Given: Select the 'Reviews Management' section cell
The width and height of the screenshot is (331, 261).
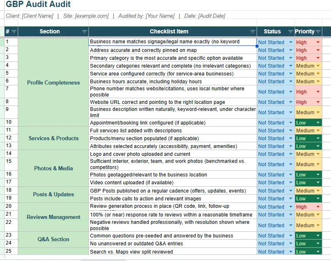Looking at the screenshot, I should (x=53, y=217).
